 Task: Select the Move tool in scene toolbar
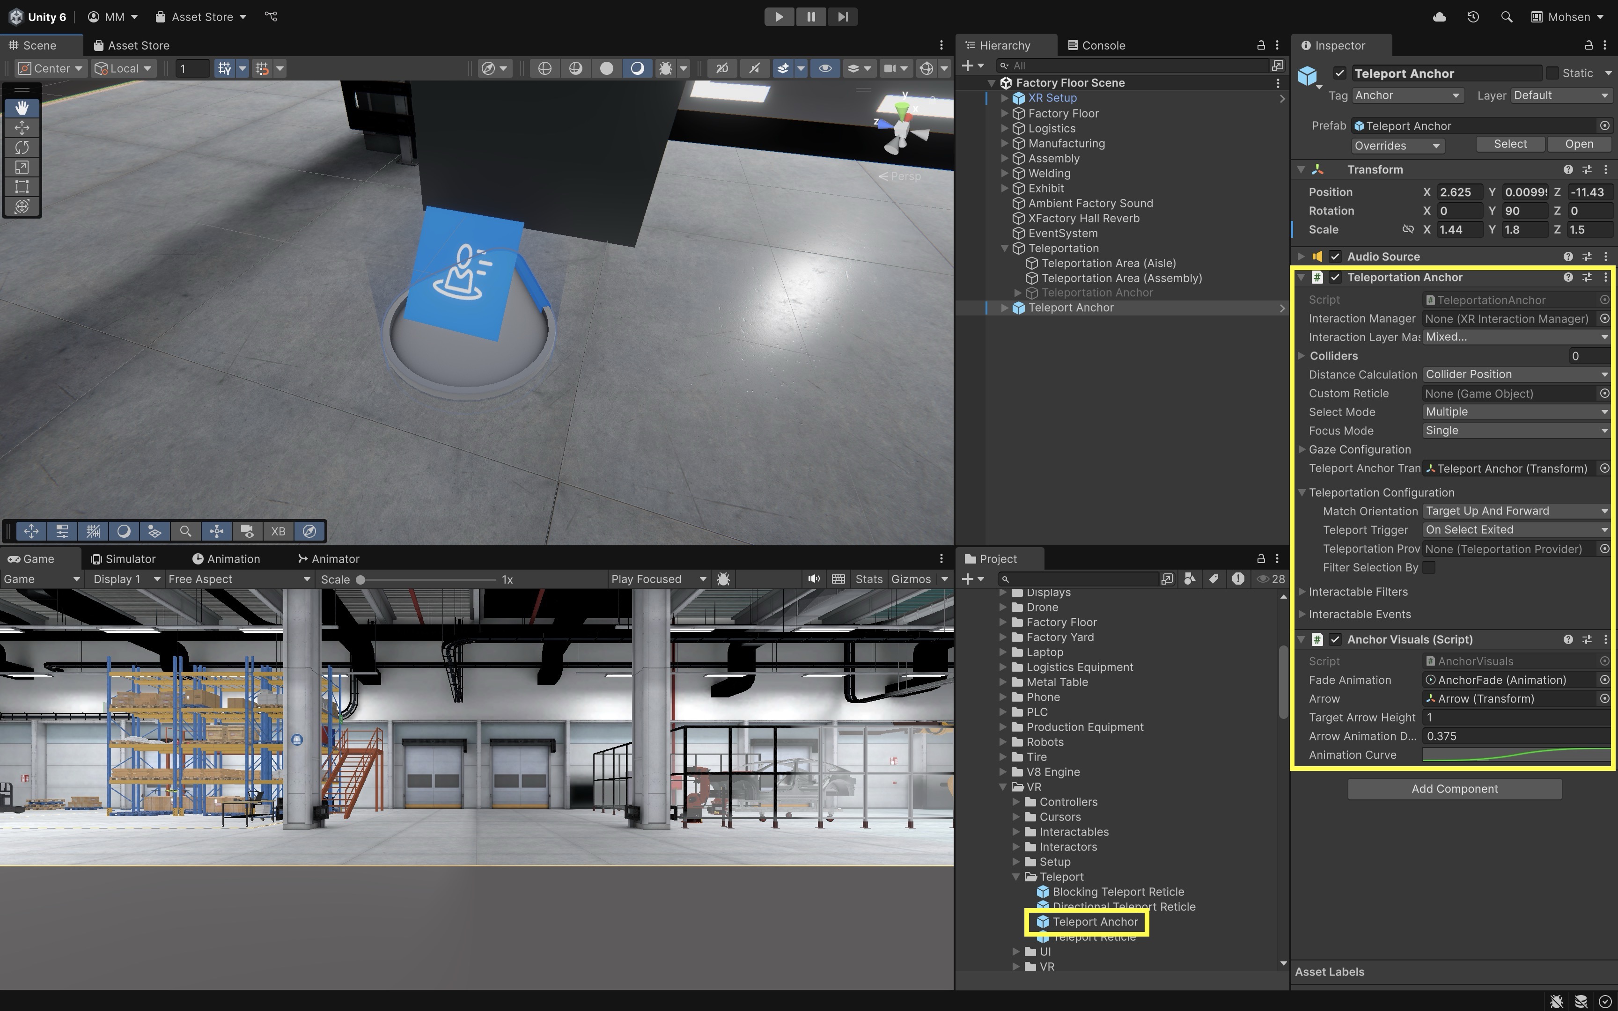click(22, 127)
